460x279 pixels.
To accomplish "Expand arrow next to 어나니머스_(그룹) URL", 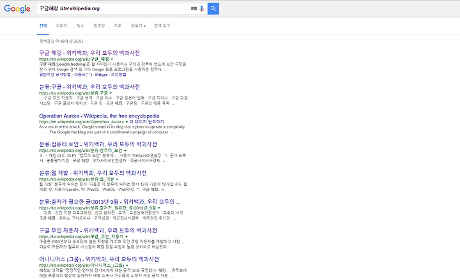I will [127, 266].
